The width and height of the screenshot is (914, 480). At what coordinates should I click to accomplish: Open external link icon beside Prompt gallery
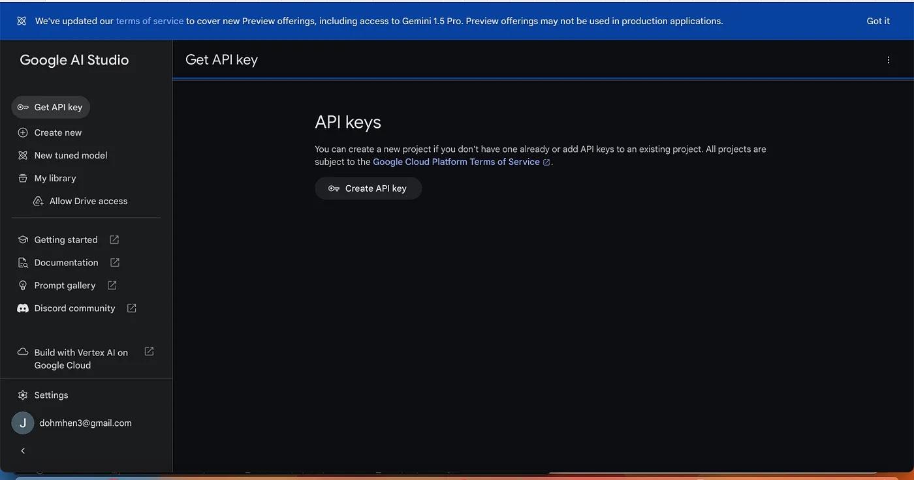112,285
